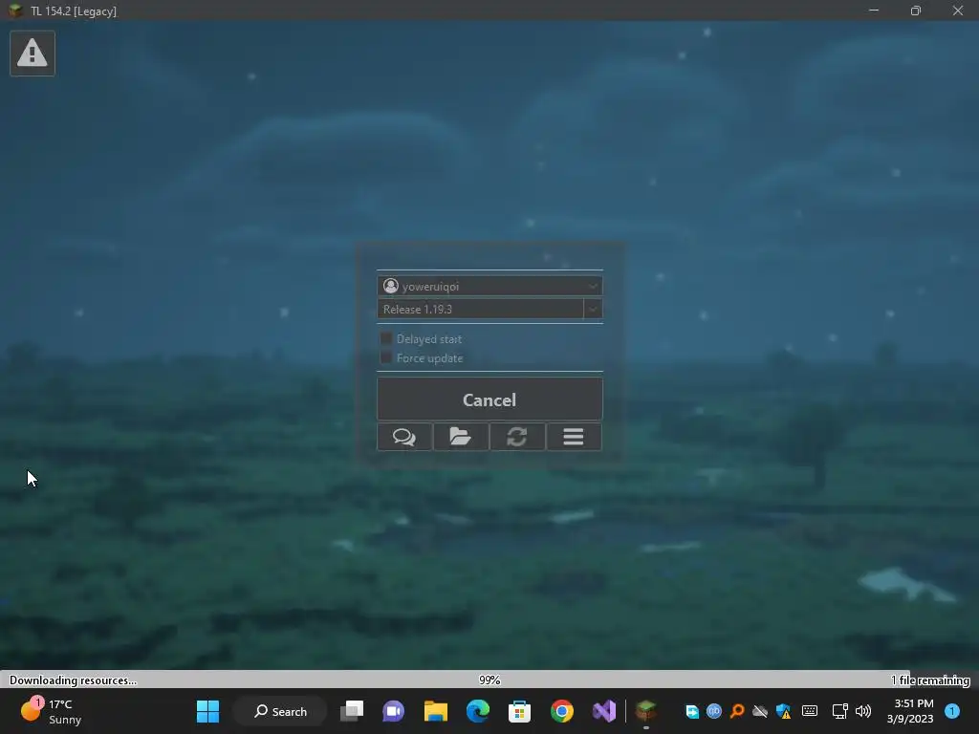Screen dimensions: 979x734
Task: Launch Google Chrome from taskbar
Action: (x=562, y=711)
